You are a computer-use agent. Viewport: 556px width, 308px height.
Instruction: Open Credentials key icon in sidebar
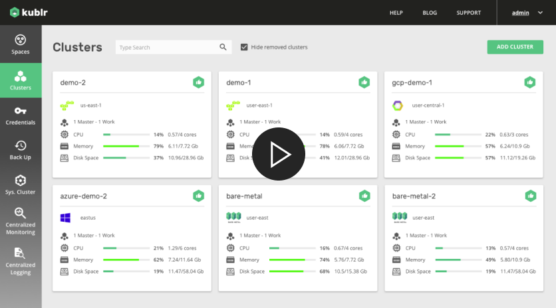[x=20, y=111]
